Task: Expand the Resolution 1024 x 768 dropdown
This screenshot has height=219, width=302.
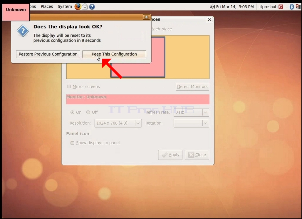Action: coord(118,123)
